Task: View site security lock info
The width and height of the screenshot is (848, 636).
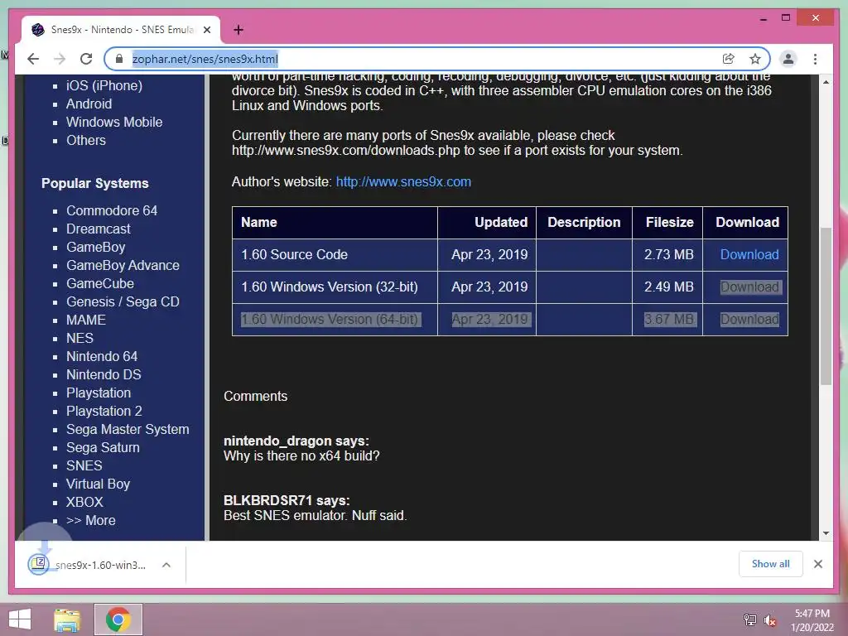Action: 119,59
